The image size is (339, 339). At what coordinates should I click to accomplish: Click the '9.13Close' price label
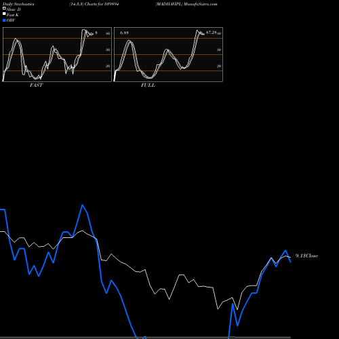[306, 256]
